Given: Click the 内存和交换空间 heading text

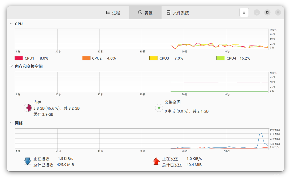Looking at the screenshot, I should (29, 66).
